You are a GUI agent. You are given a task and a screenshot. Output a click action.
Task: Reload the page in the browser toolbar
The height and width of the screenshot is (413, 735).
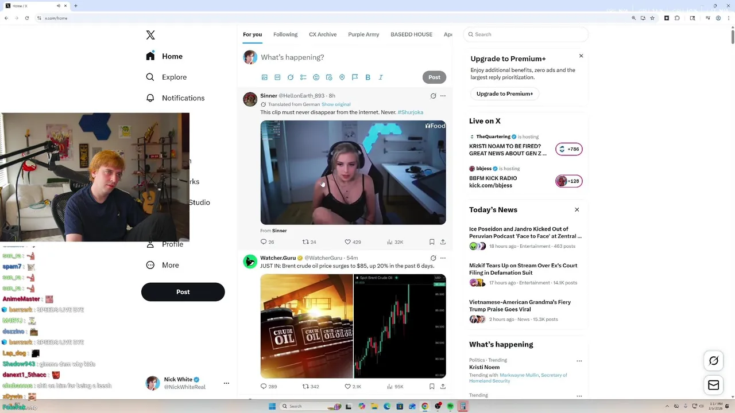pyautogui.click(x=28, y=18)
